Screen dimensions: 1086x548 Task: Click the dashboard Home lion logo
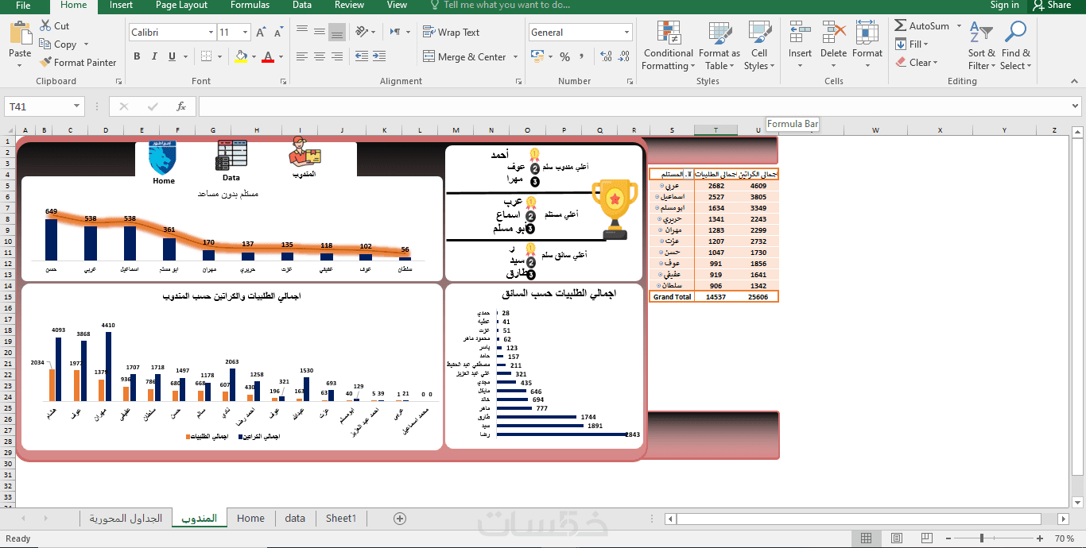click(x=163, y=158)
